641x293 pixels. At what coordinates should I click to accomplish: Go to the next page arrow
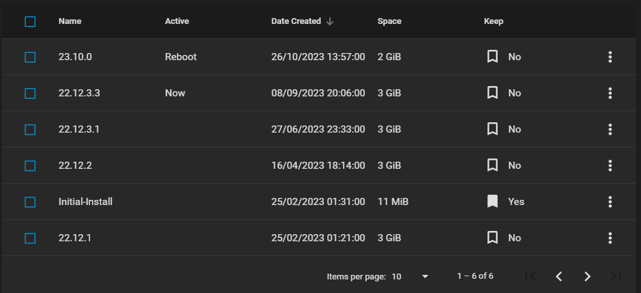[587, 276]
